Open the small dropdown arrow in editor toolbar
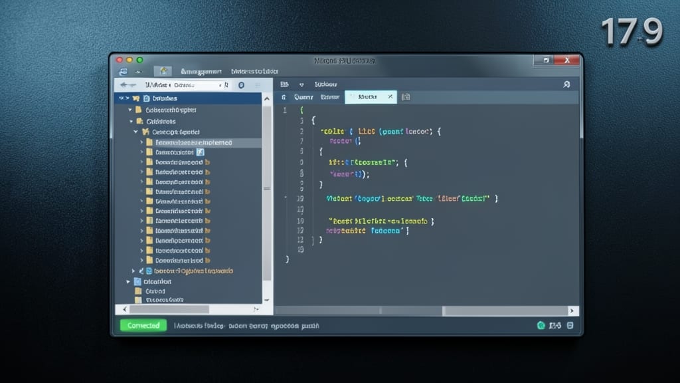Viewport: 680px width, 383px height. (301, 84)
